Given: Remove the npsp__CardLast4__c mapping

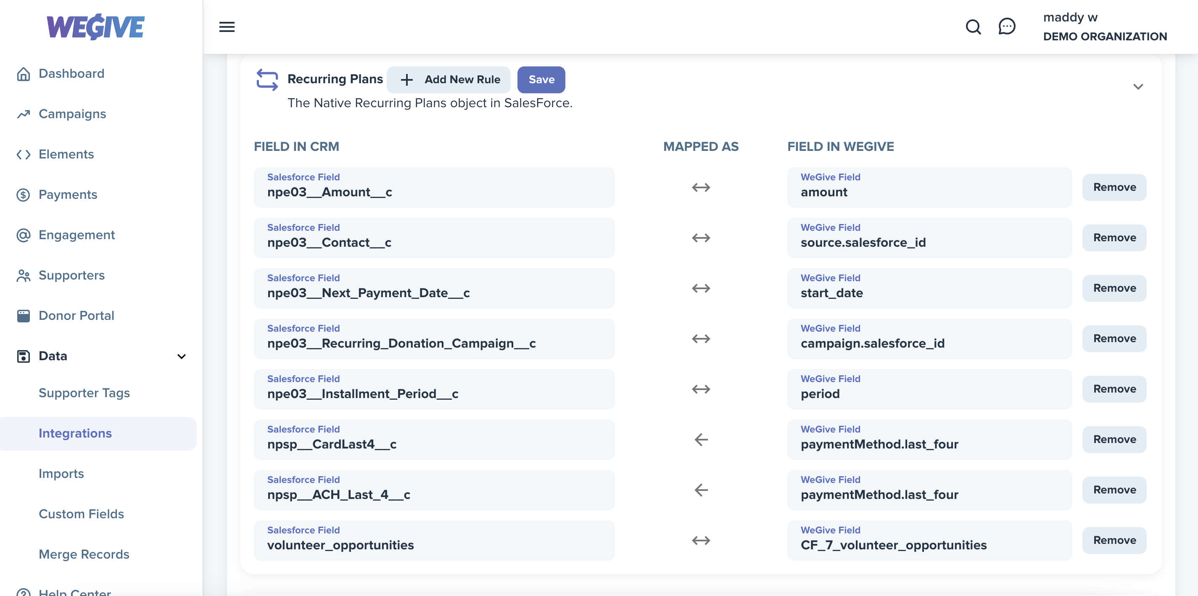Looking at the screenshot, I should (1114, 440).
